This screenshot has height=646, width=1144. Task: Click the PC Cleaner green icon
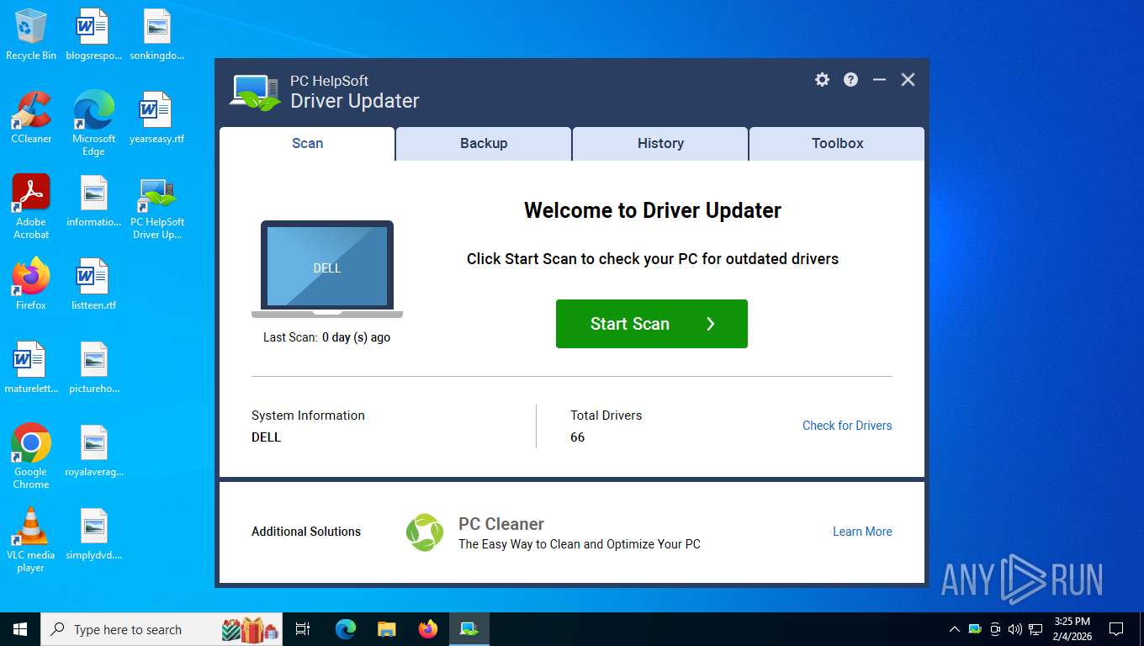click(x=425, y=532)
